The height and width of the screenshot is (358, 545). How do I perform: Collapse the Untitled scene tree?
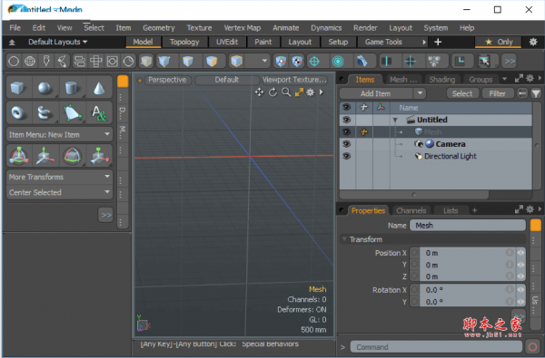pos(395,120)
